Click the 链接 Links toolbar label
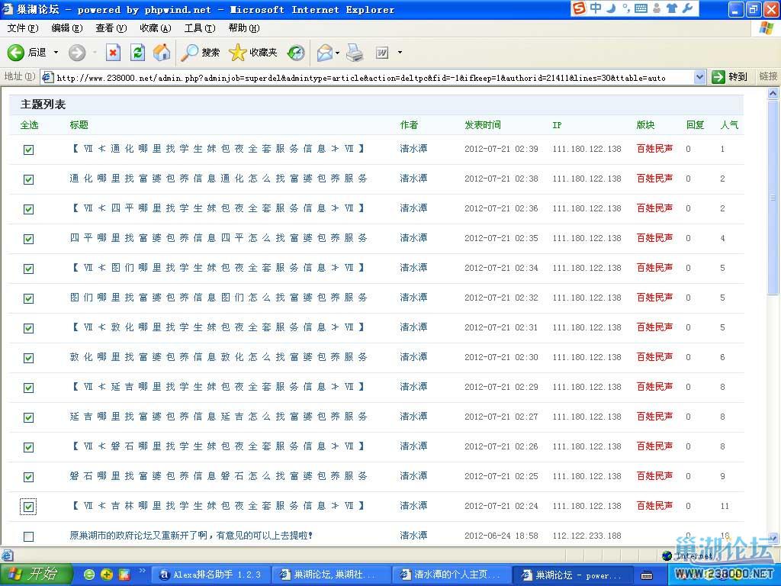Image resolution: width=781 pixels, height=586 pixels. pyautogui.click(x=768, y=76)
